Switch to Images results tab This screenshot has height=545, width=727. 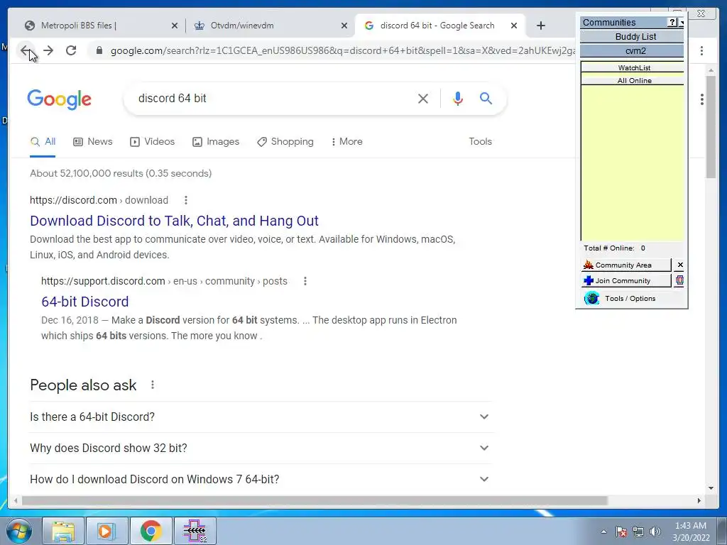pyautogui.click(x=216, y=142)
